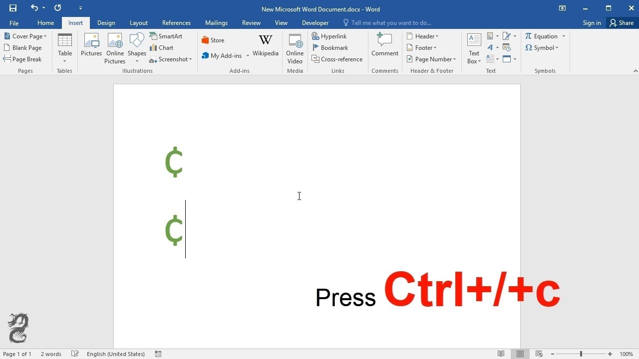Collapse the ribbon with the chevron
The width and height of the screenshot is (639, 359).
pyautogui.click(x=636, y=70)
